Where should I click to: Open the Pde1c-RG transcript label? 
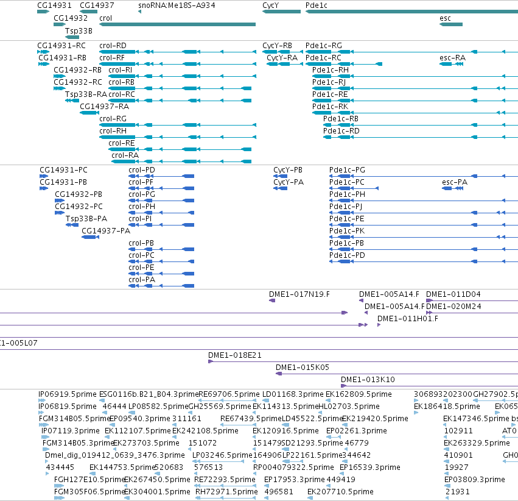click(x=323, y=46)
